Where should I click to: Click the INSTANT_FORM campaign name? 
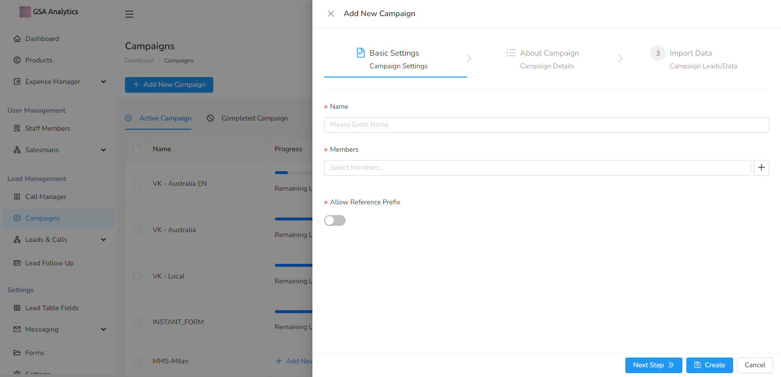point(178,322)
